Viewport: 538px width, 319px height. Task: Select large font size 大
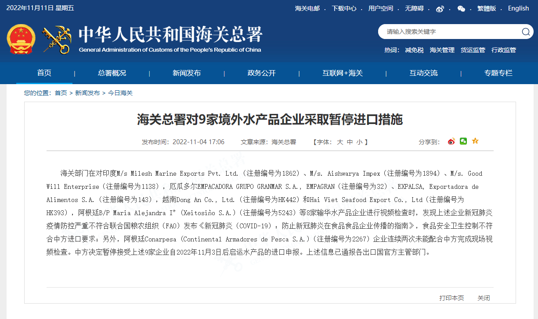[x=340, y=142]
